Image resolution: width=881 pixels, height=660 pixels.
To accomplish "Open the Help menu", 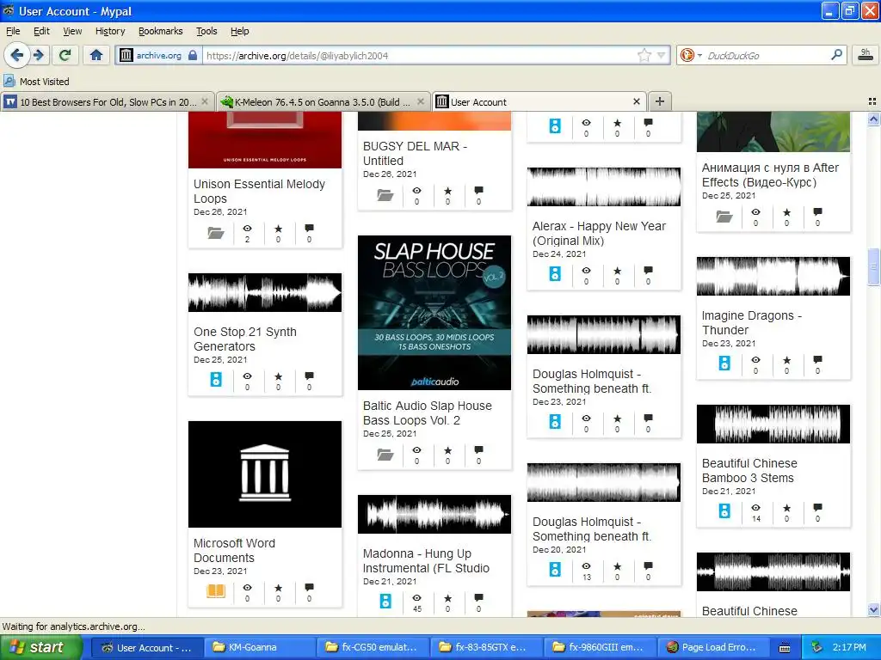I will pyautogui.click(x=239, y=31).
